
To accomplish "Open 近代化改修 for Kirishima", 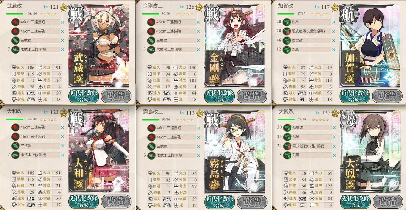I will click(x=219, y=202).
